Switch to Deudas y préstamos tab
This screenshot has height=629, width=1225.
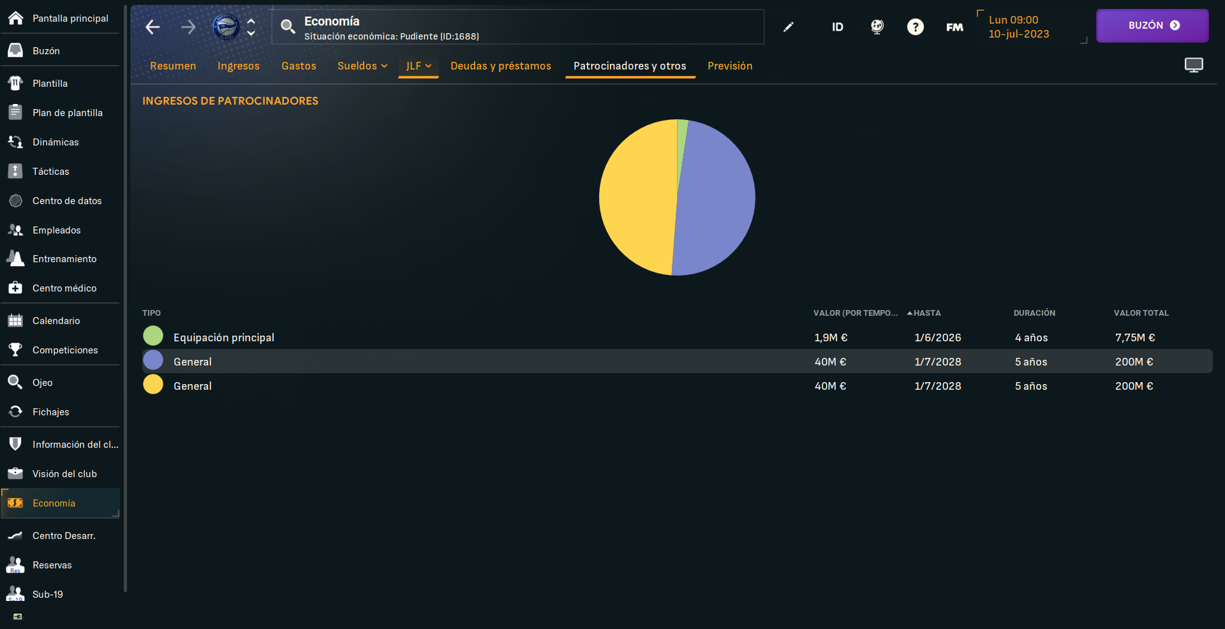501,66
